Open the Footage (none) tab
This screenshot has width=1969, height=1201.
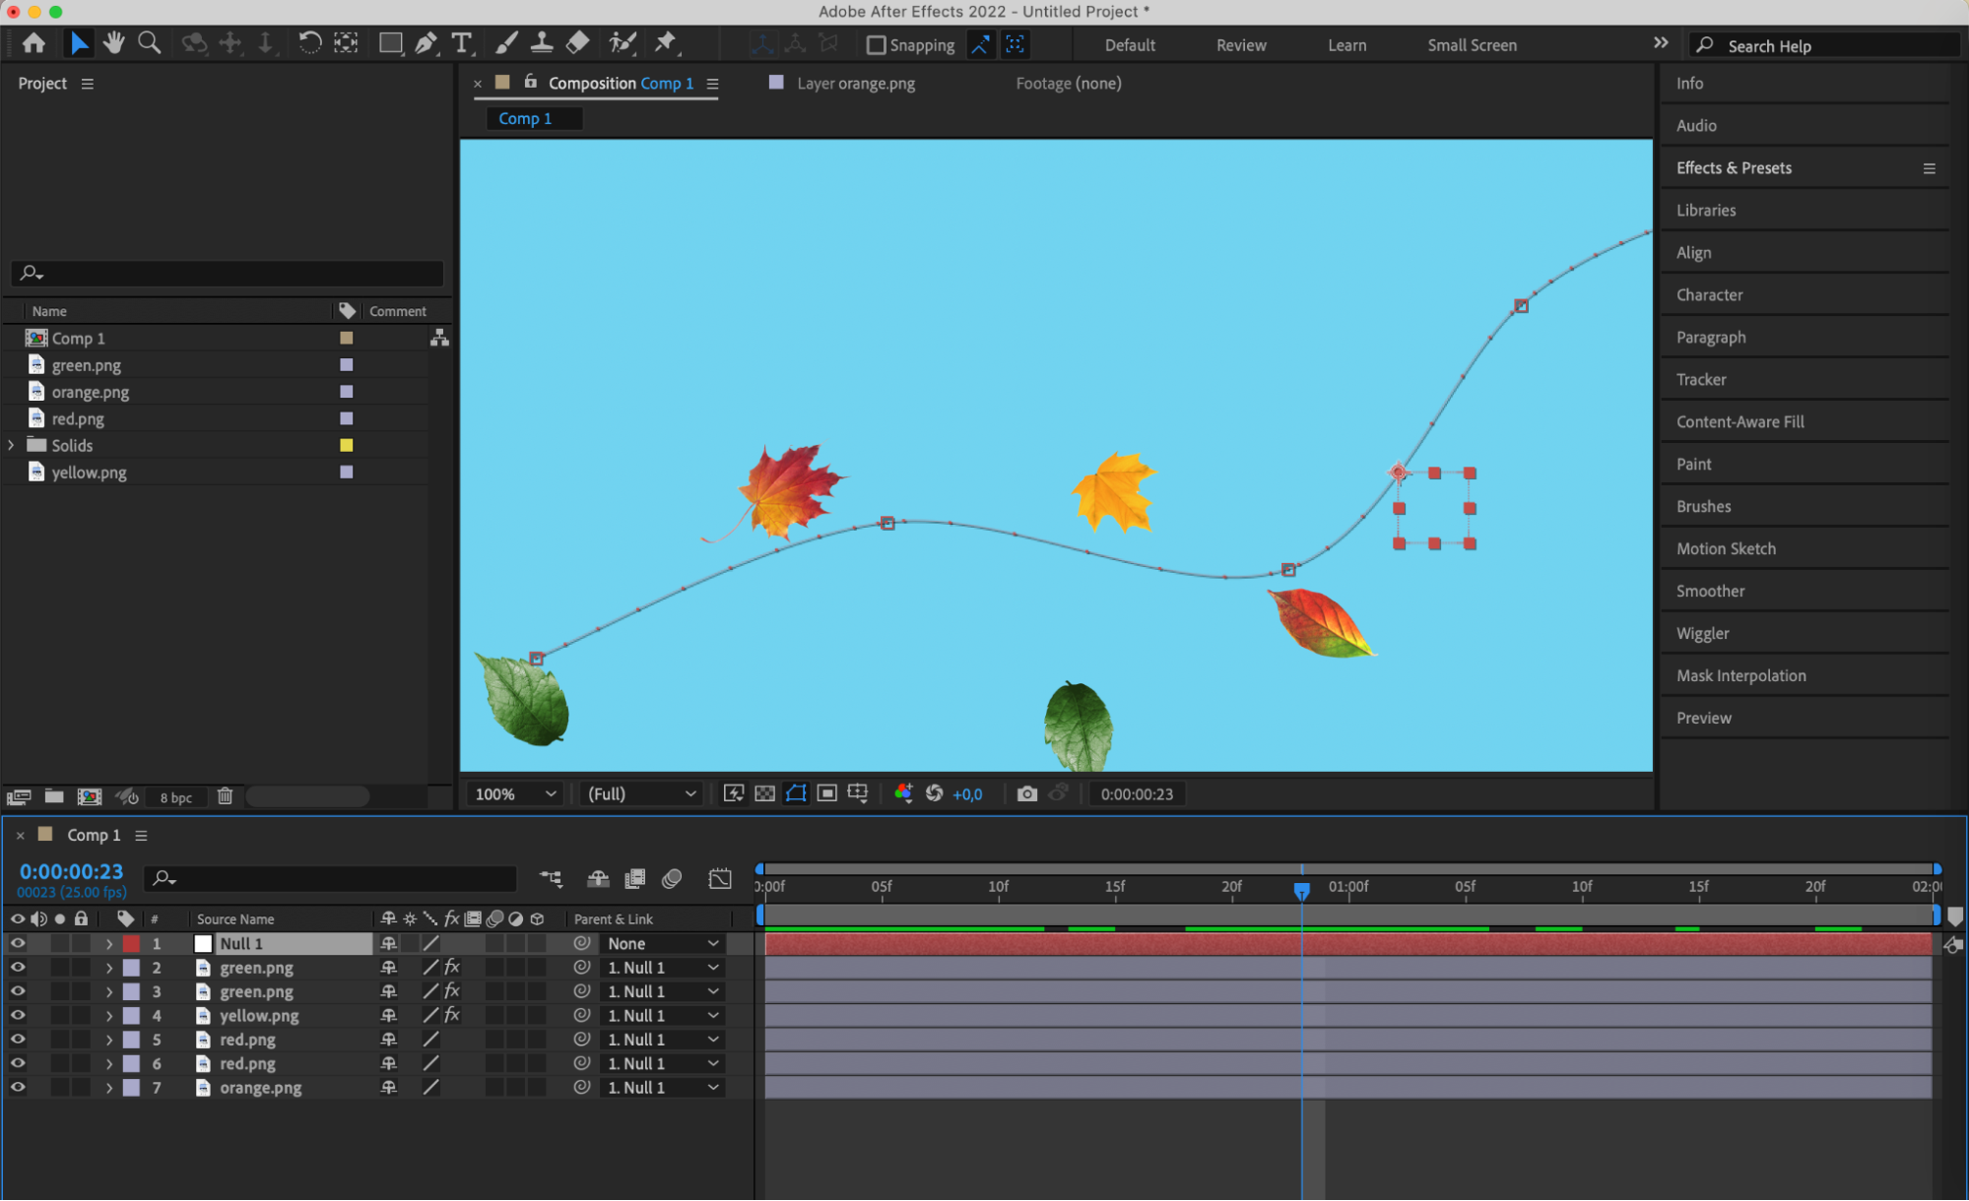pyautogui.click(x=1068, y=84)
